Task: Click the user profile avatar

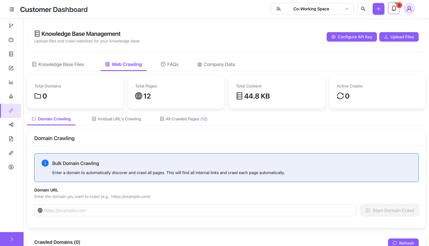Action: [x=409, y=9]
